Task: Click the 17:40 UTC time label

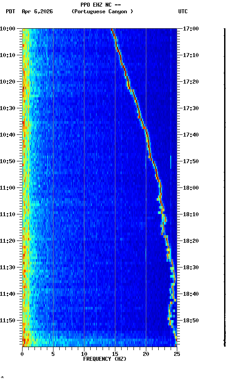Action: pos(191,135)
